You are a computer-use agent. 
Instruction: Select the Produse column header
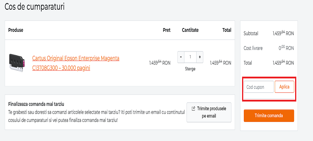tap(16, 30)
